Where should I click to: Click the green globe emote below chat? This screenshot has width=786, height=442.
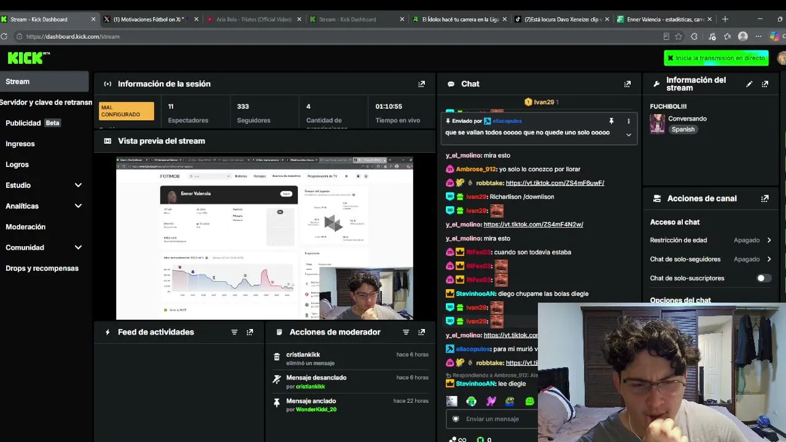click(x=471, y=401)
